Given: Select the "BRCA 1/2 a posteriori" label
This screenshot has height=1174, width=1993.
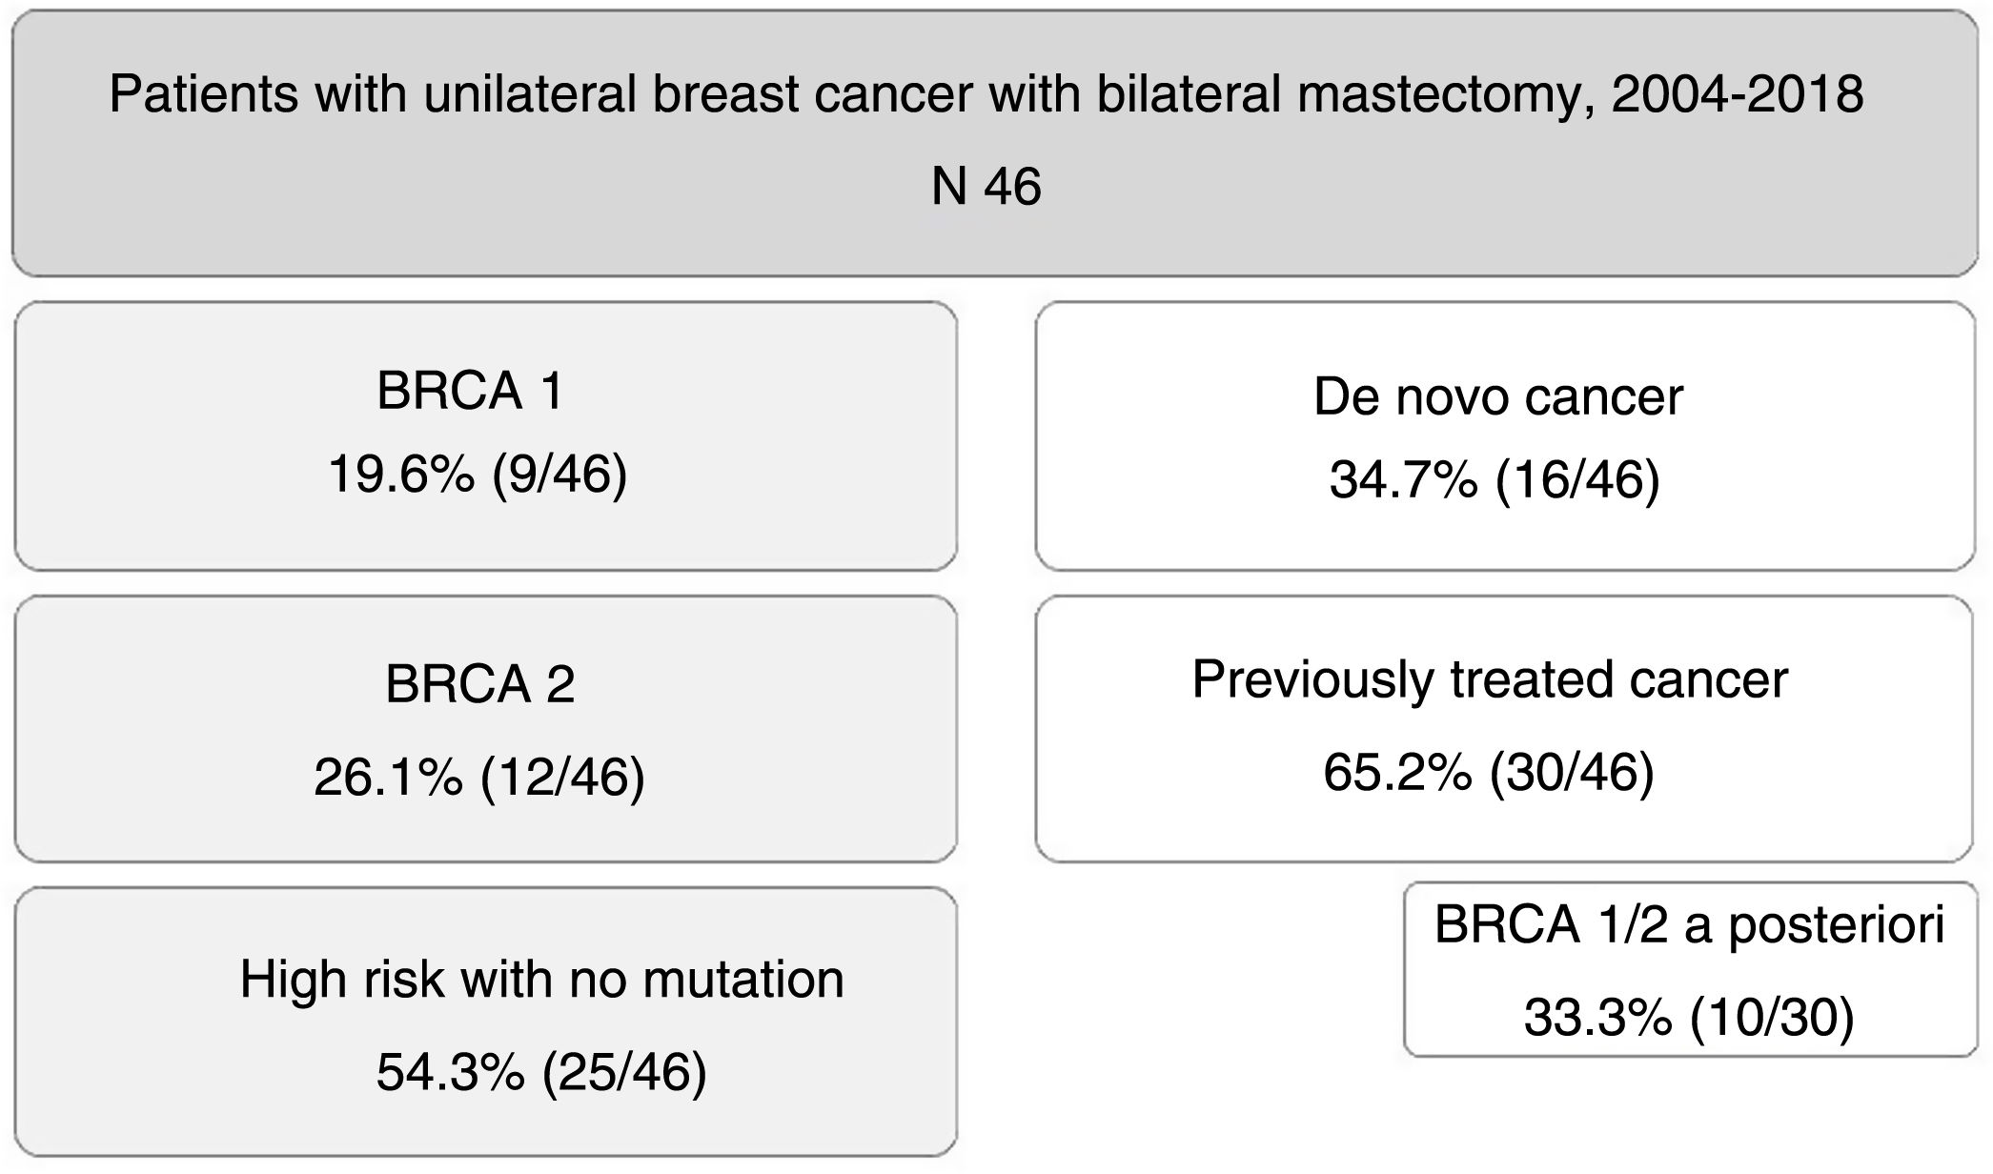Looking at the screenshot, I should click(x=1689, y=924).
